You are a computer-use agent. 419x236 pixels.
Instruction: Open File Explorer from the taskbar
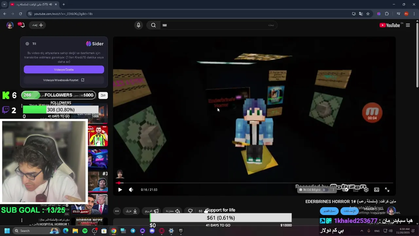pos(75,231)
